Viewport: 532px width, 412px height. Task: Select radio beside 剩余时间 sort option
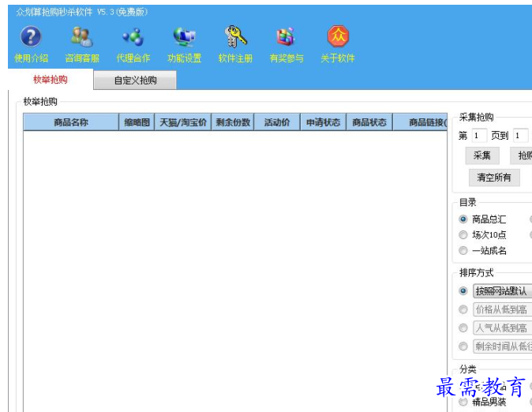pyautogui.click(x=463, y=346)
